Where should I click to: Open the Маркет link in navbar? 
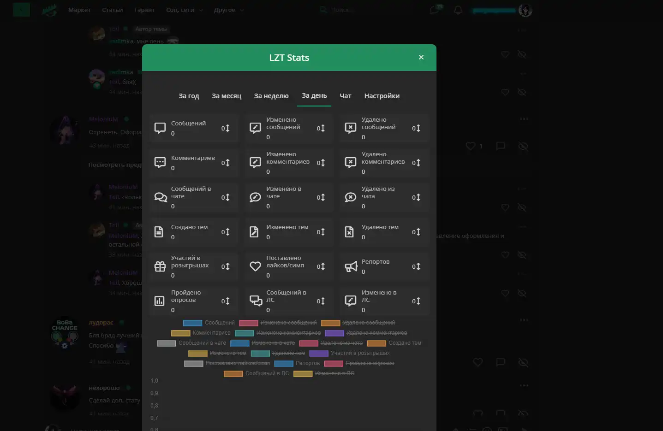point(79,10)
